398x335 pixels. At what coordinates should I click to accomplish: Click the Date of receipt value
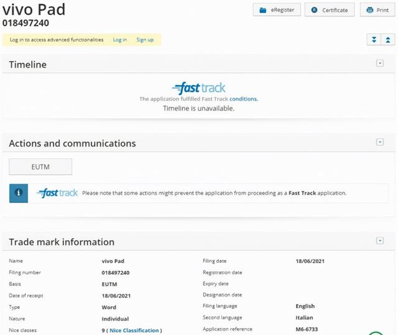click(116, 296)
